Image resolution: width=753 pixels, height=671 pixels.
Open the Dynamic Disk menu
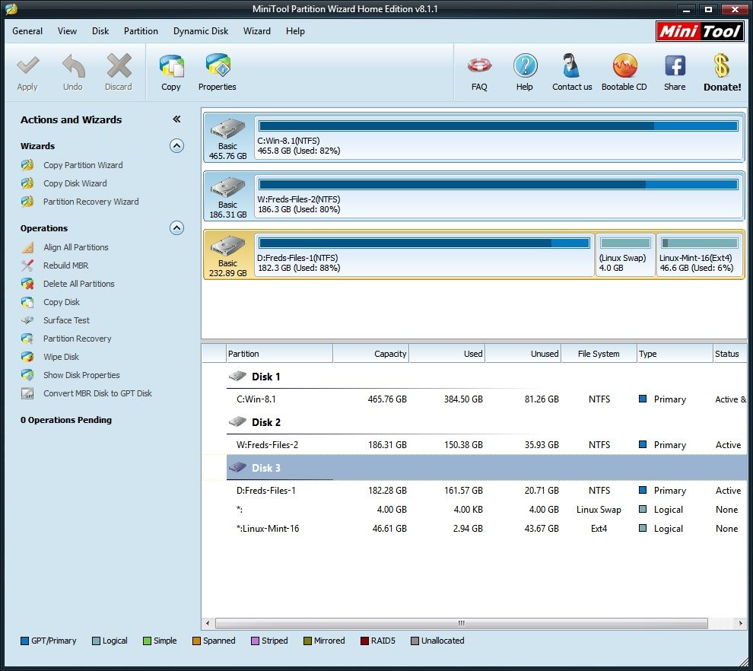pyautogui.click(x=200, y=31)
